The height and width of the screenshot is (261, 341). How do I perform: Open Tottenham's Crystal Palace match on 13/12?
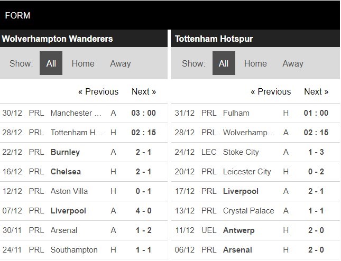pyautogui.click(x=248, y=211)
